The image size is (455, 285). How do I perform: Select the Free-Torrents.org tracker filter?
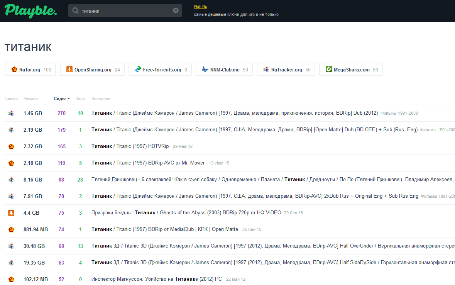pos(160,70)
